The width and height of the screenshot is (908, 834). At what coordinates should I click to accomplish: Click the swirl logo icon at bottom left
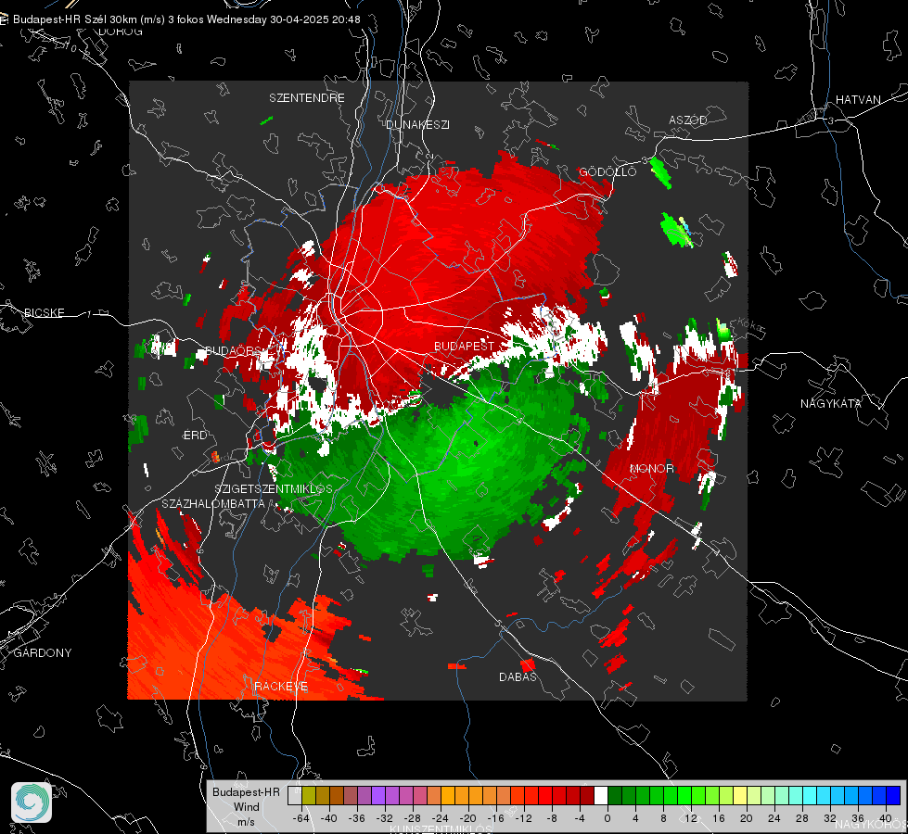pyautogui.click(x=32, y=802)
